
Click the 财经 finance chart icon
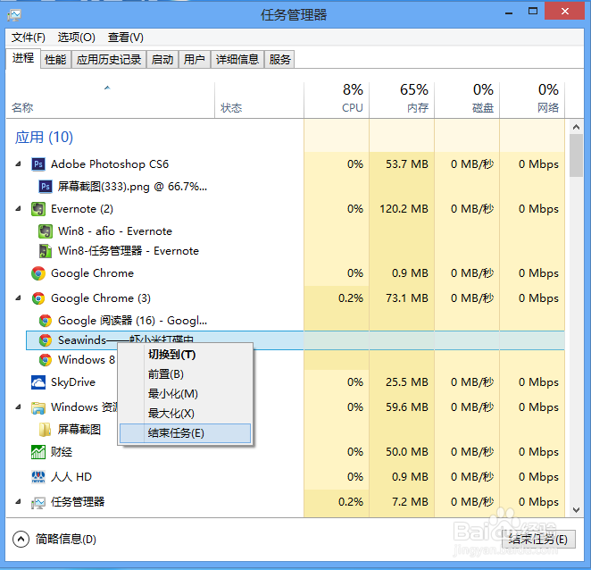tap(38, 452)
